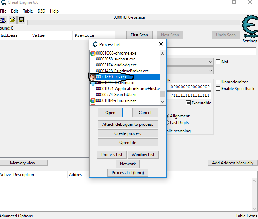Click Attach debugger to process
This screenshot has height=219, width=258.
pos(128,124)
